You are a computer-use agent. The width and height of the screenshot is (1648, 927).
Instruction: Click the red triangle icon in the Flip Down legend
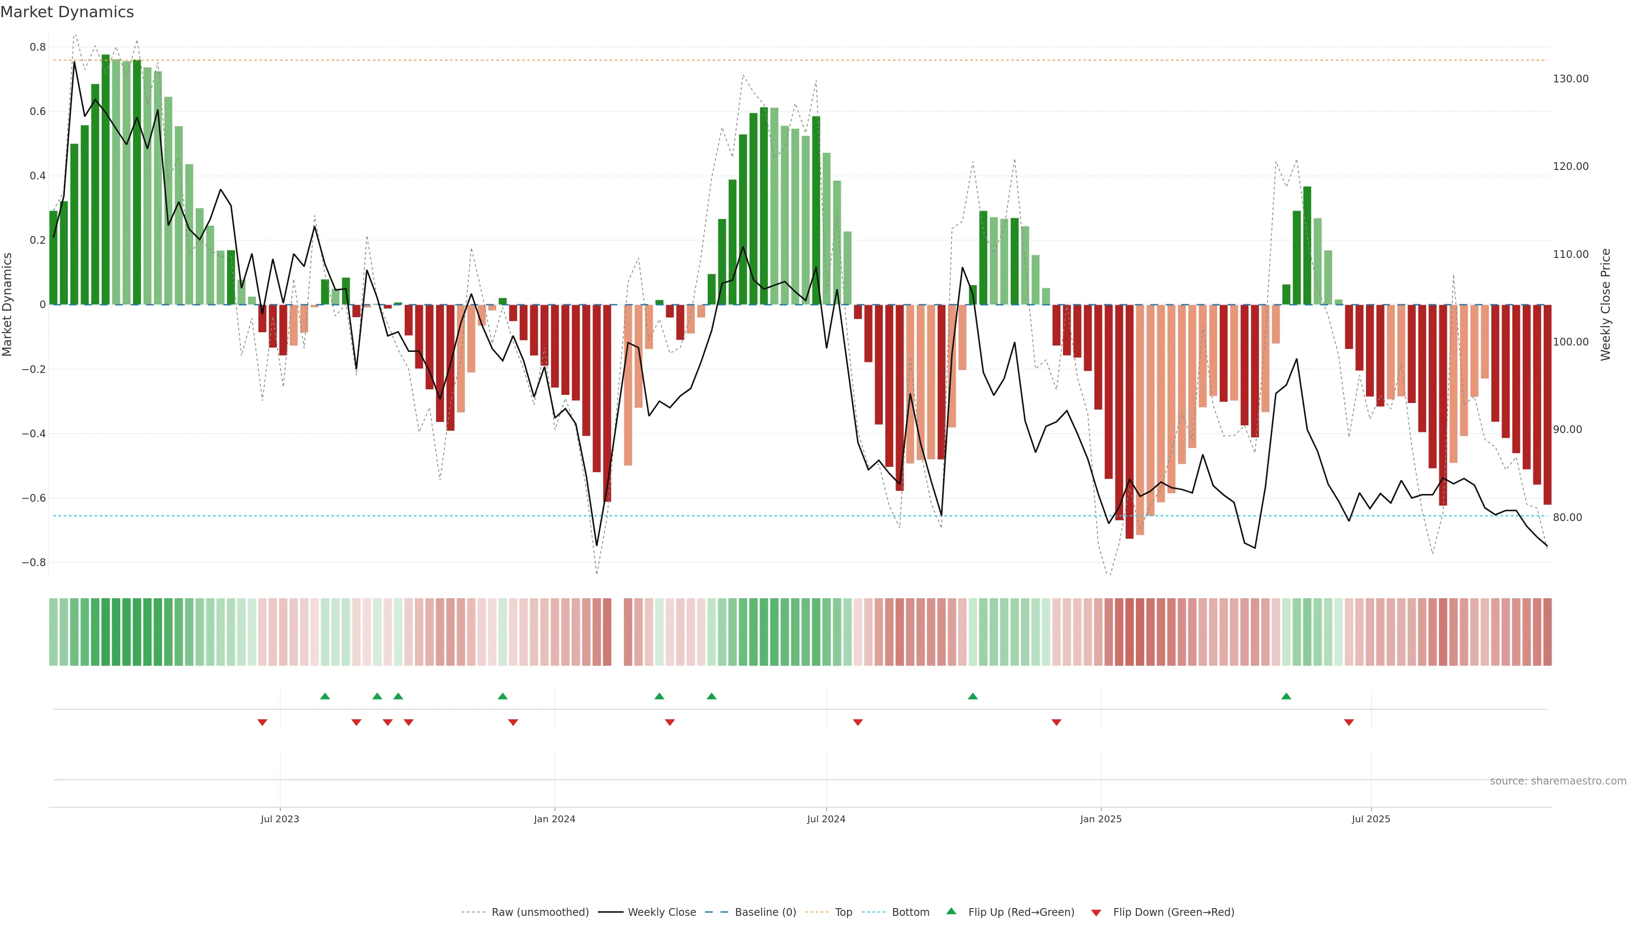pos(1096,912)
